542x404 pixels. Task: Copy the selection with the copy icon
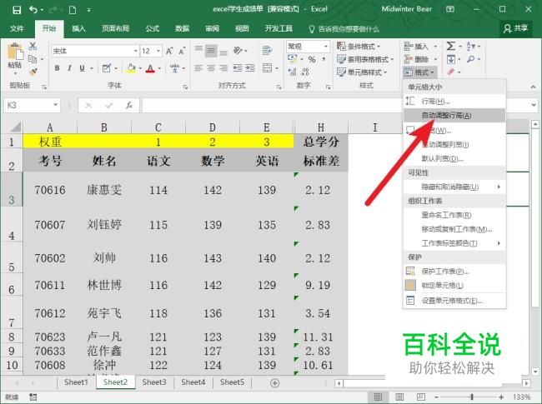pyautogui.click(x=33, y=59)
